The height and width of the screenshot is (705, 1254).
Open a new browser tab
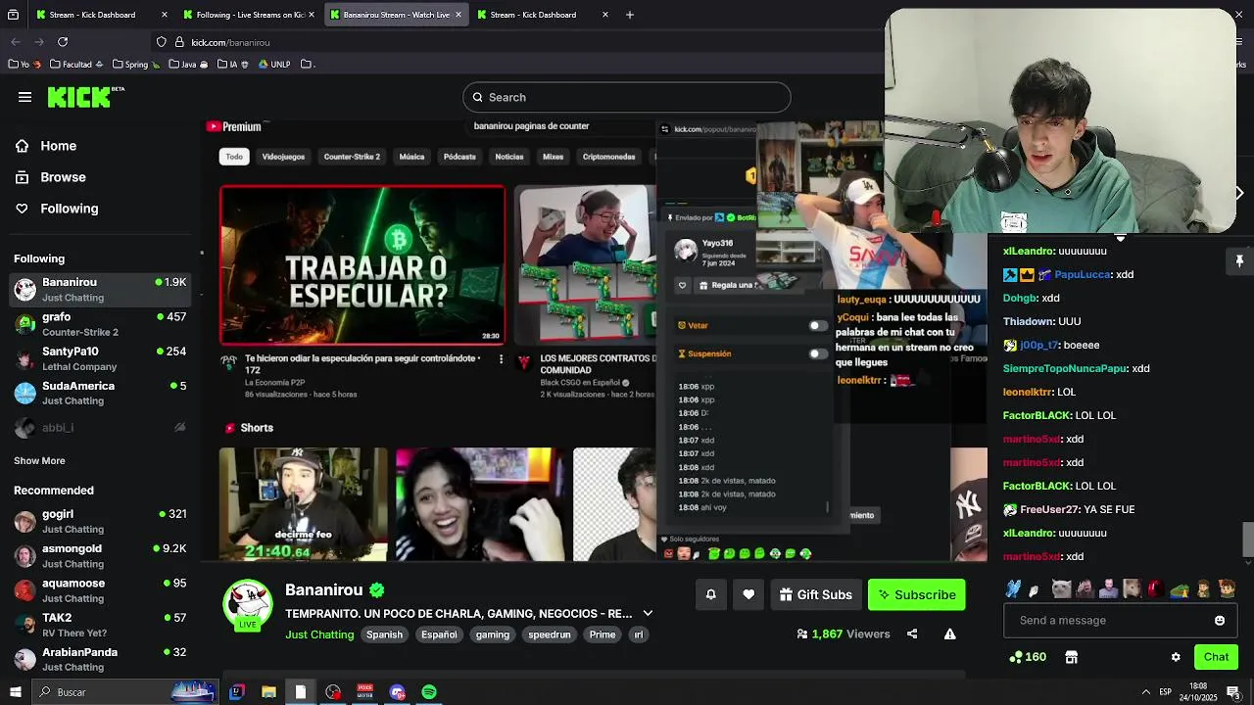tap(630, 15)
